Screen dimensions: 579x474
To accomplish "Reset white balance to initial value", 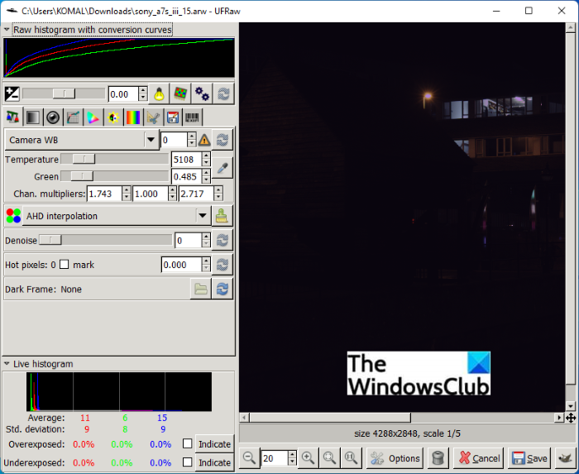I will pos(223,140).
